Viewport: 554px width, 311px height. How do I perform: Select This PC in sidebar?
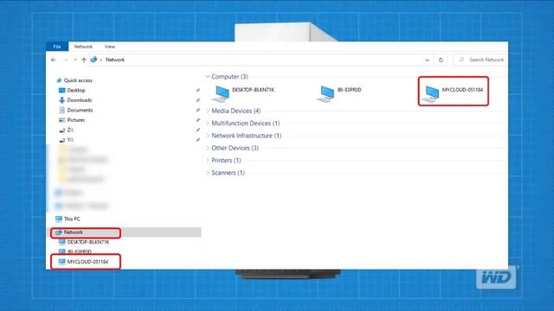tap(72, 219)
